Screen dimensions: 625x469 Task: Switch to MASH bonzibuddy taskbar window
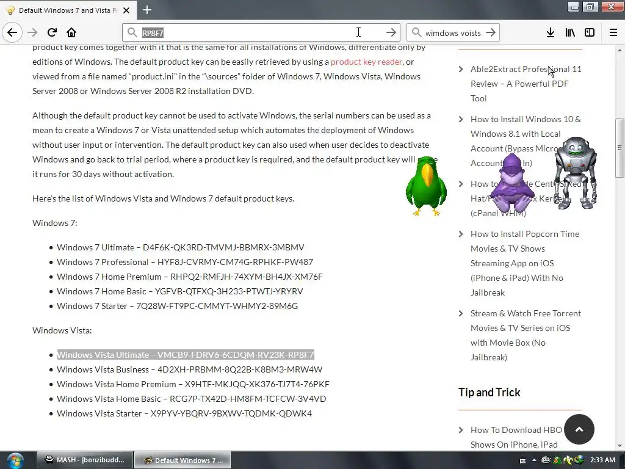84,460
